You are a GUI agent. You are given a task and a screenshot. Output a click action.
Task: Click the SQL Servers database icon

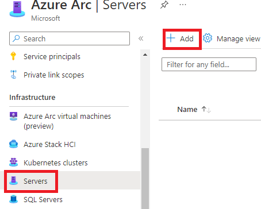tap(13, 199)
